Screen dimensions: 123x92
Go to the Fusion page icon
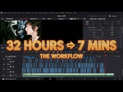(61, 79)
